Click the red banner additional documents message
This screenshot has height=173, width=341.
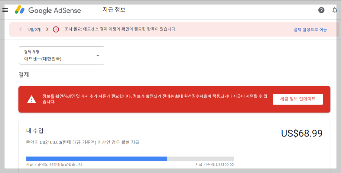coord(155,99)
